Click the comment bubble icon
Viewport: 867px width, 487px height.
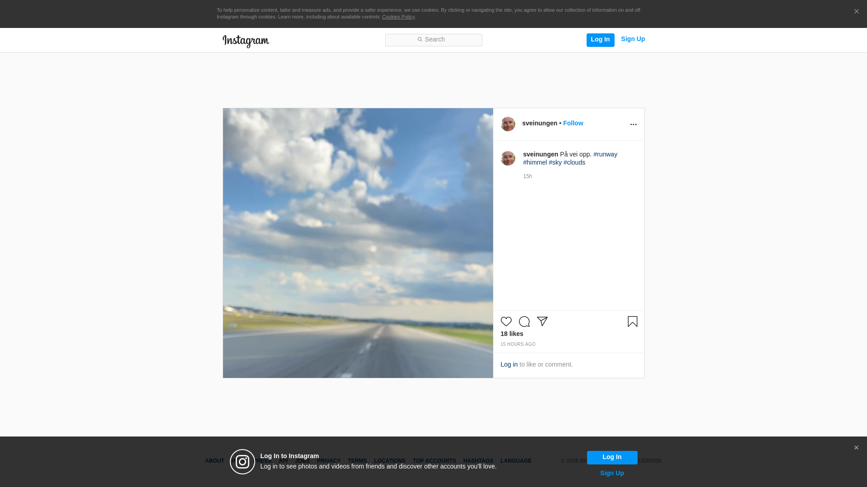click(x=524, y=322)
